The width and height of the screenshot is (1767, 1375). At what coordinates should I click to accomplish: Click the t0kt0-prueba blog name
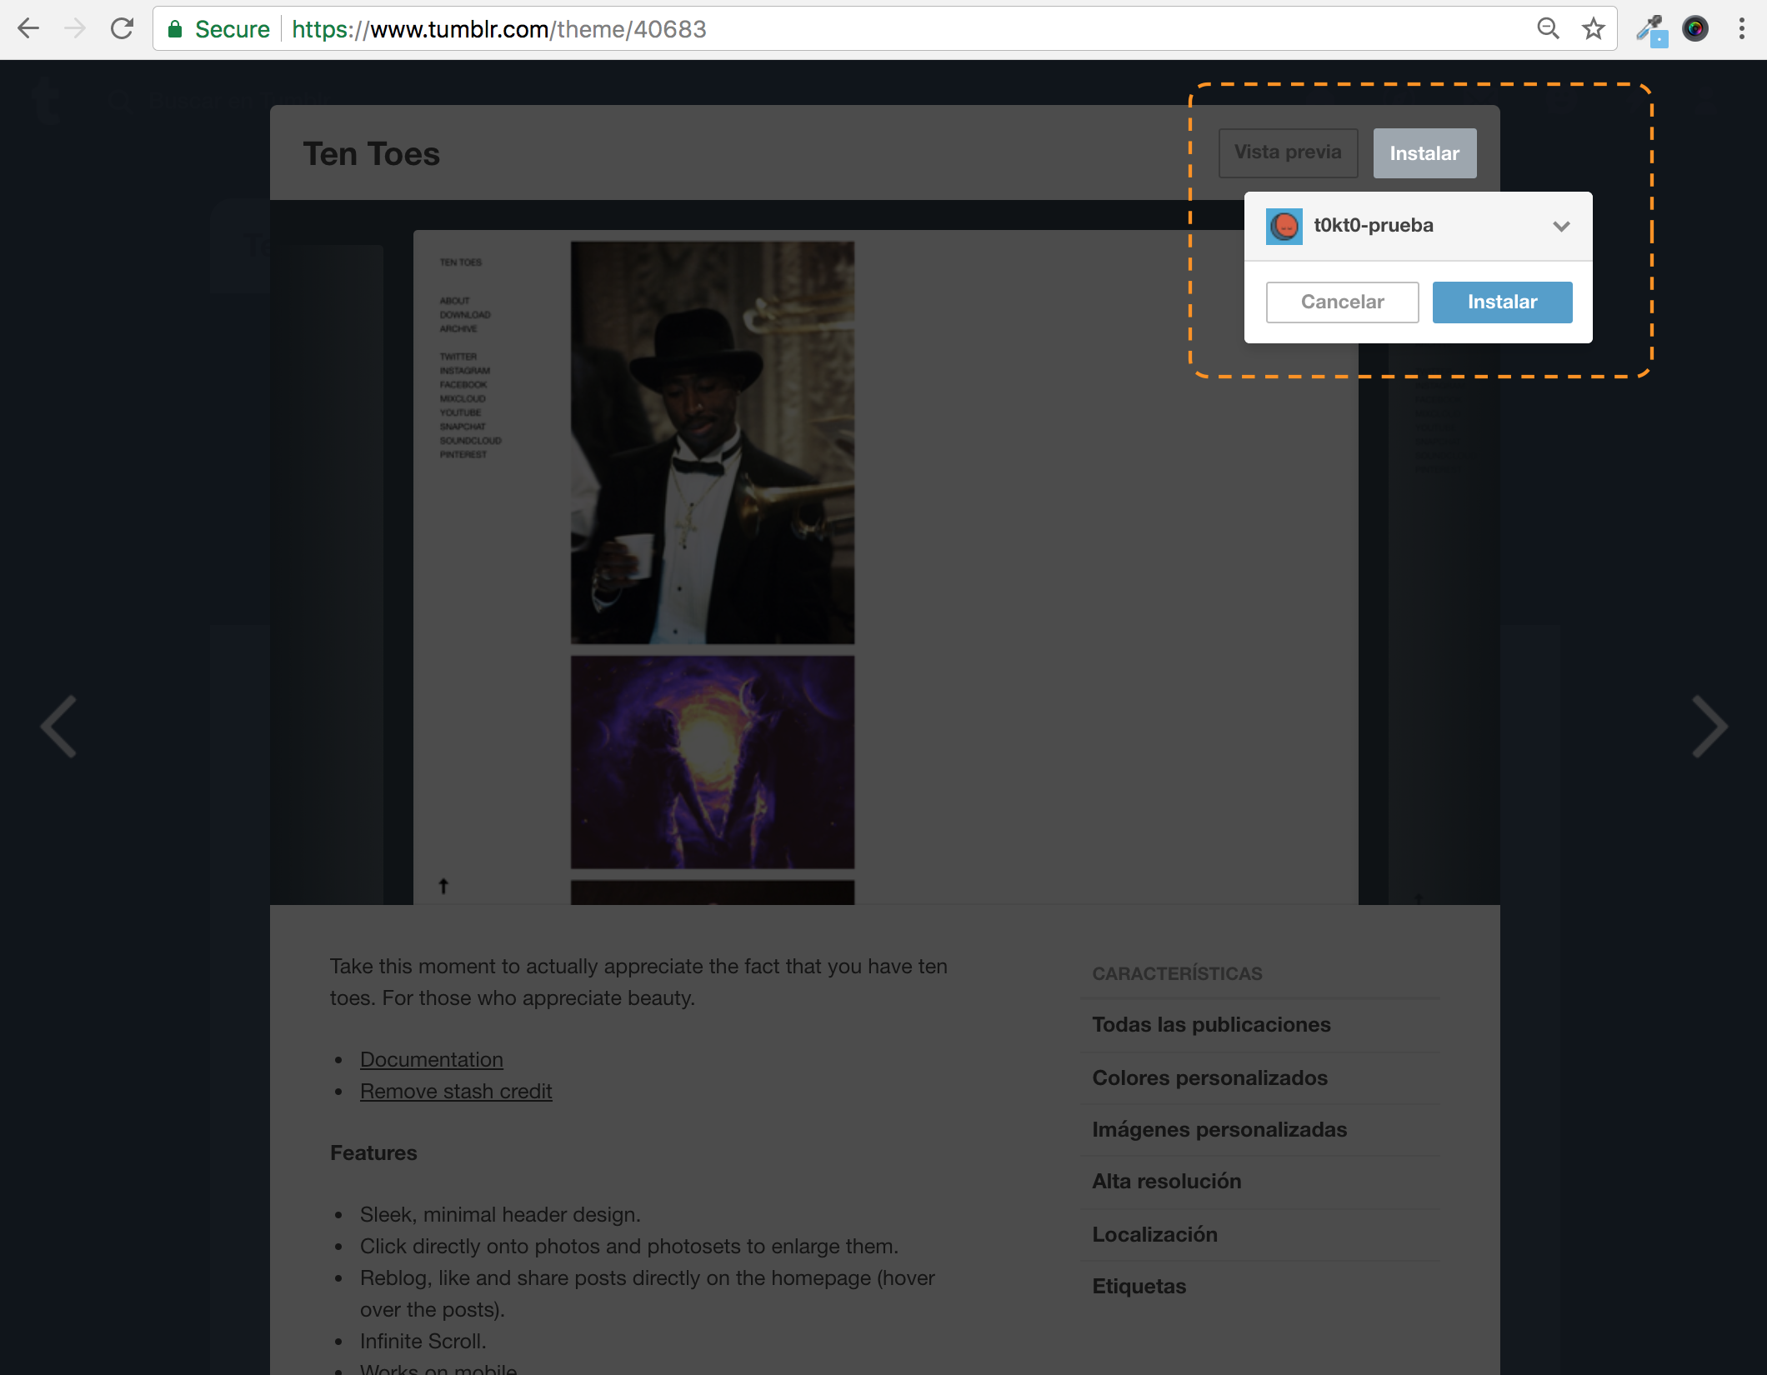1373,225
